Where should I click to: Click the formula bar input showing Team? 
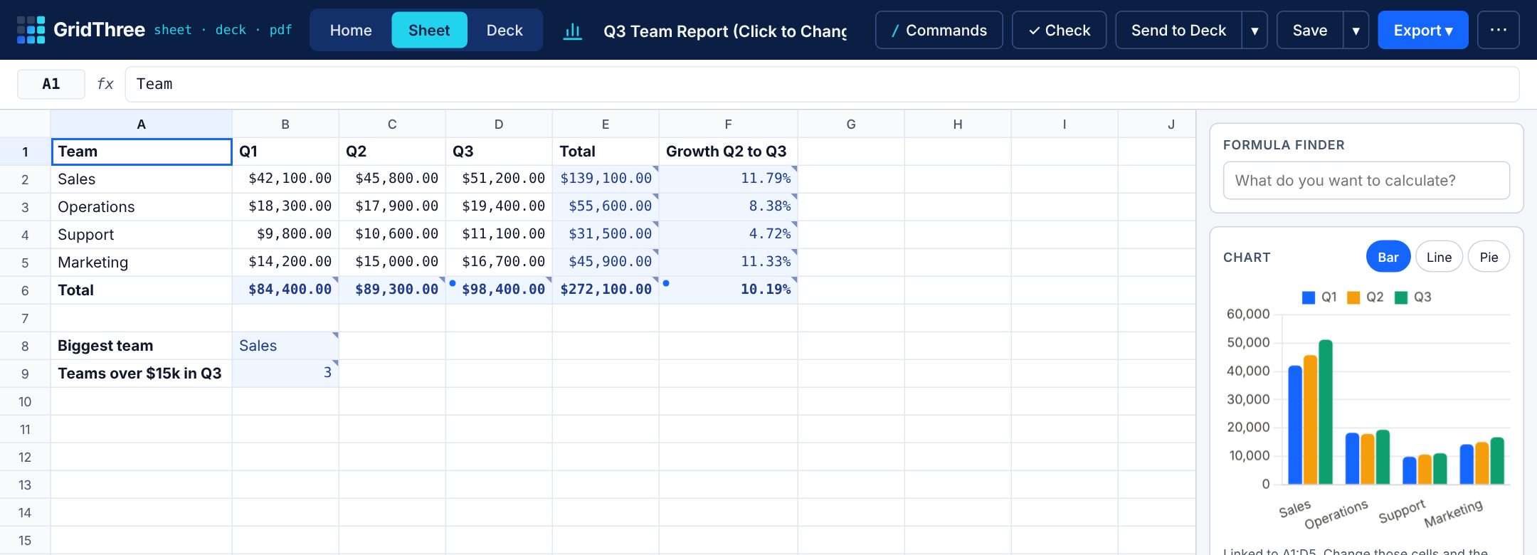822,84
